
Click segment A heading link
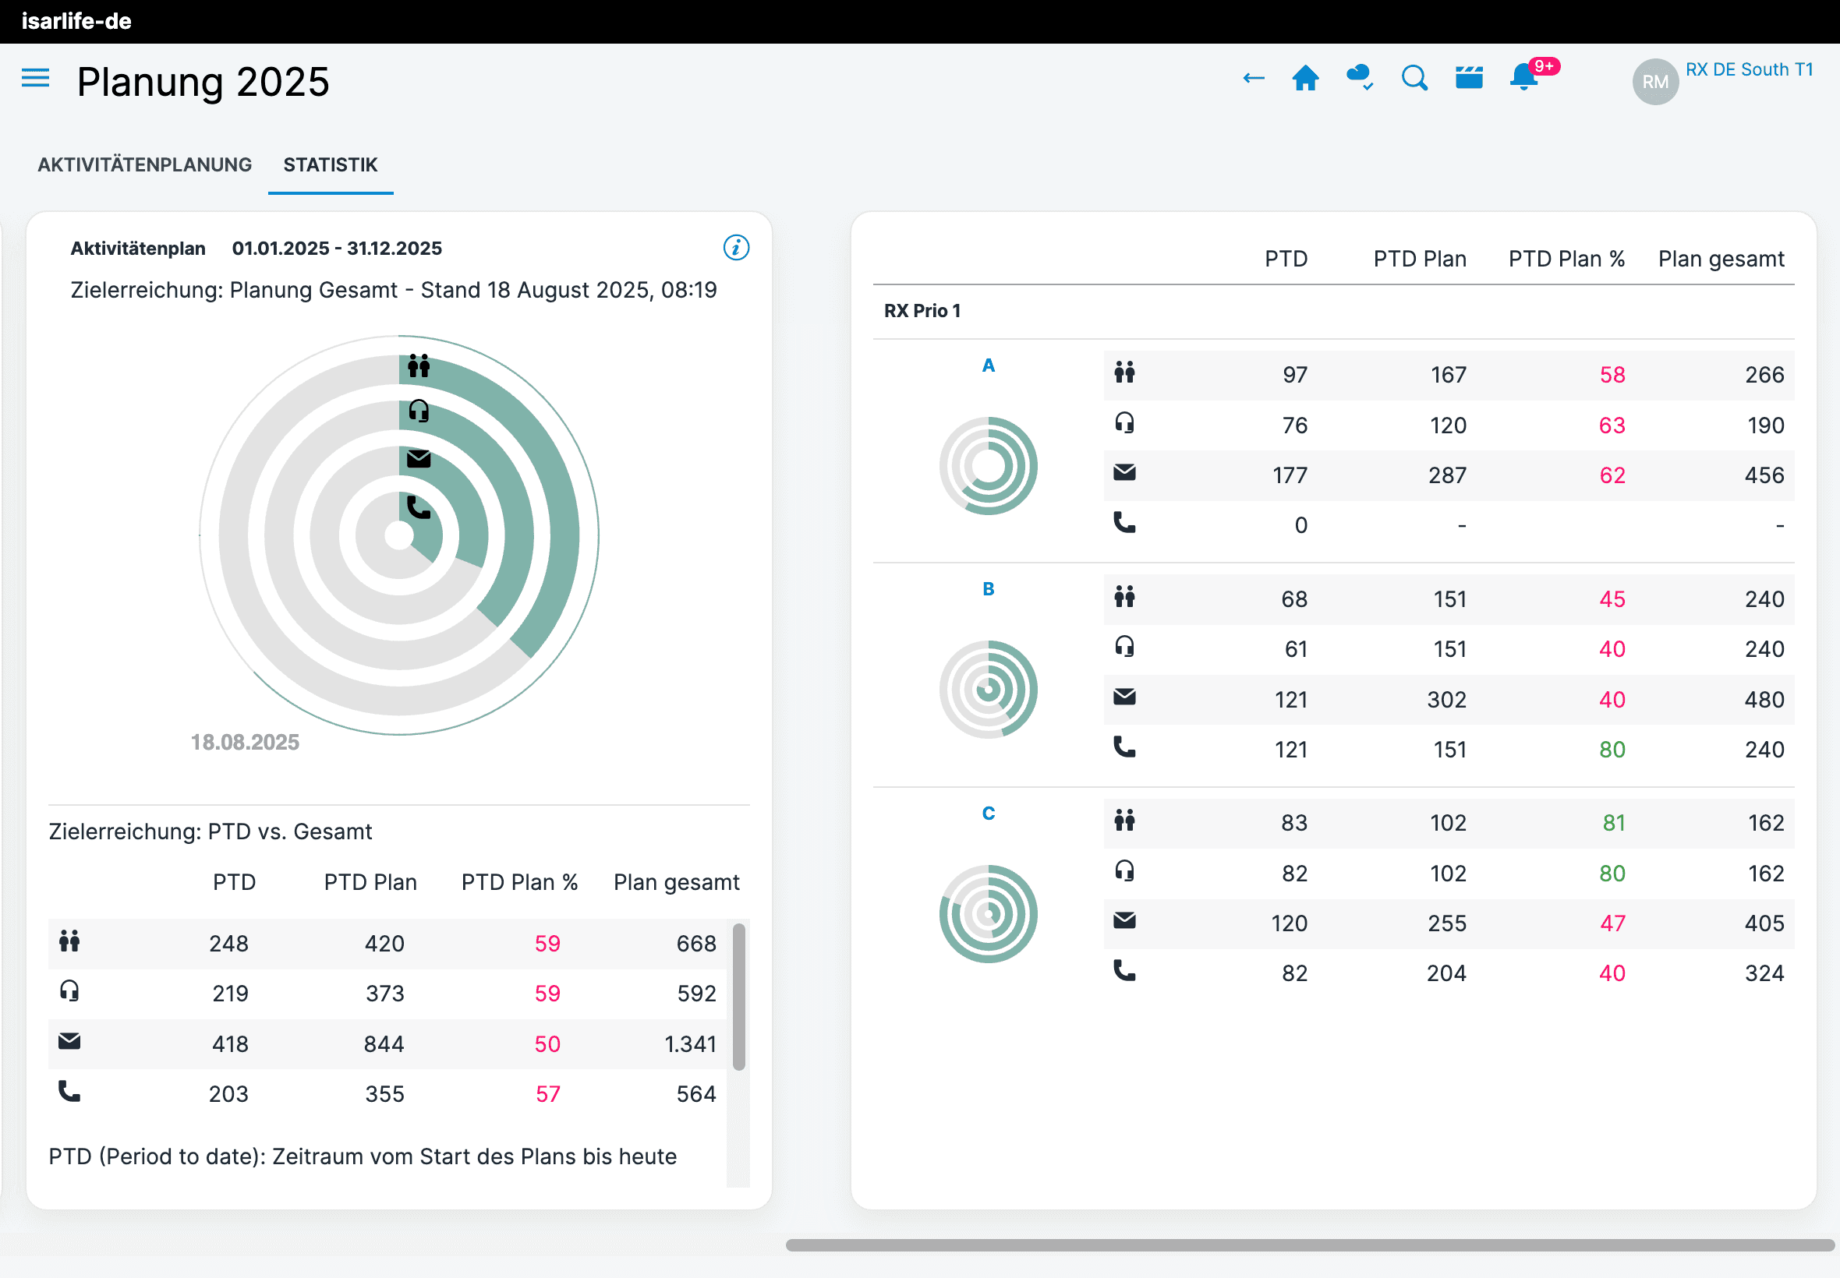[989, 366]
